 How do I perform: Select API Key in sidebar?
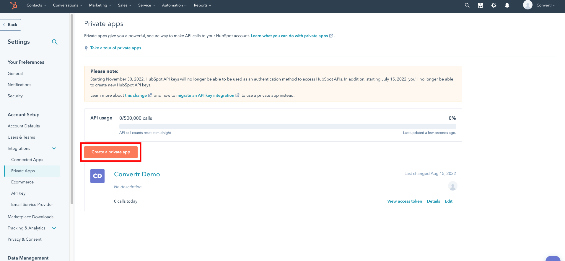[x=18, y=193]
